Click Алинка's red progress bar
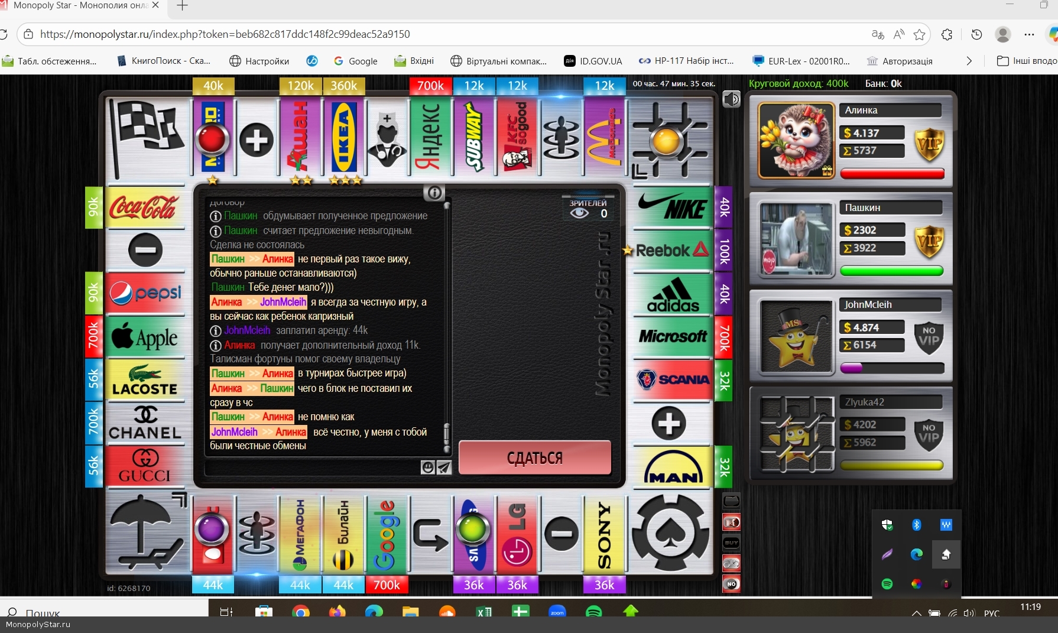 tap(892, 174)
